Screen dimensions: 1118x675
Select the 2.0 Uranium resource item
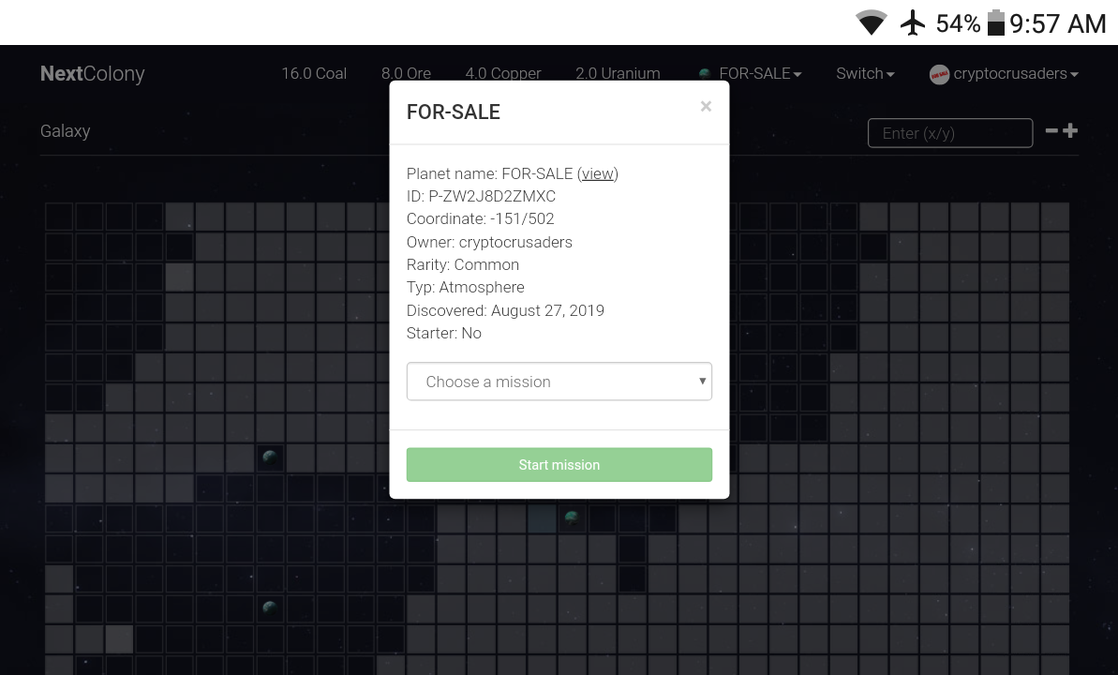[618, 74]
